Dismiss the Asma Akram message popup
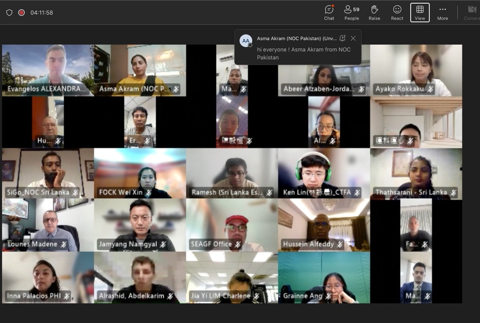This screenshot has width=480, height=323. 353,38
